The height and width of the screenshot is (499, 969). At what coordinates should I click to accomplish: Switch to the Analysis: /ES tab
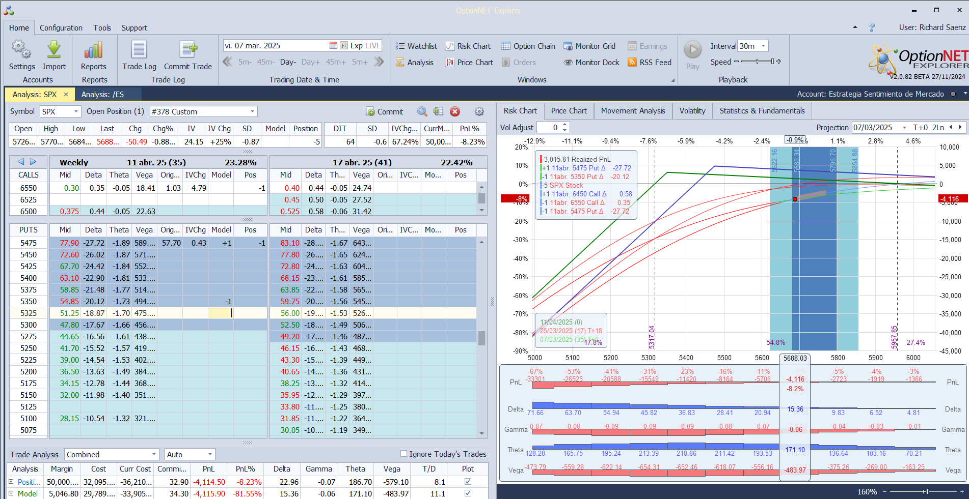point(103,95)
